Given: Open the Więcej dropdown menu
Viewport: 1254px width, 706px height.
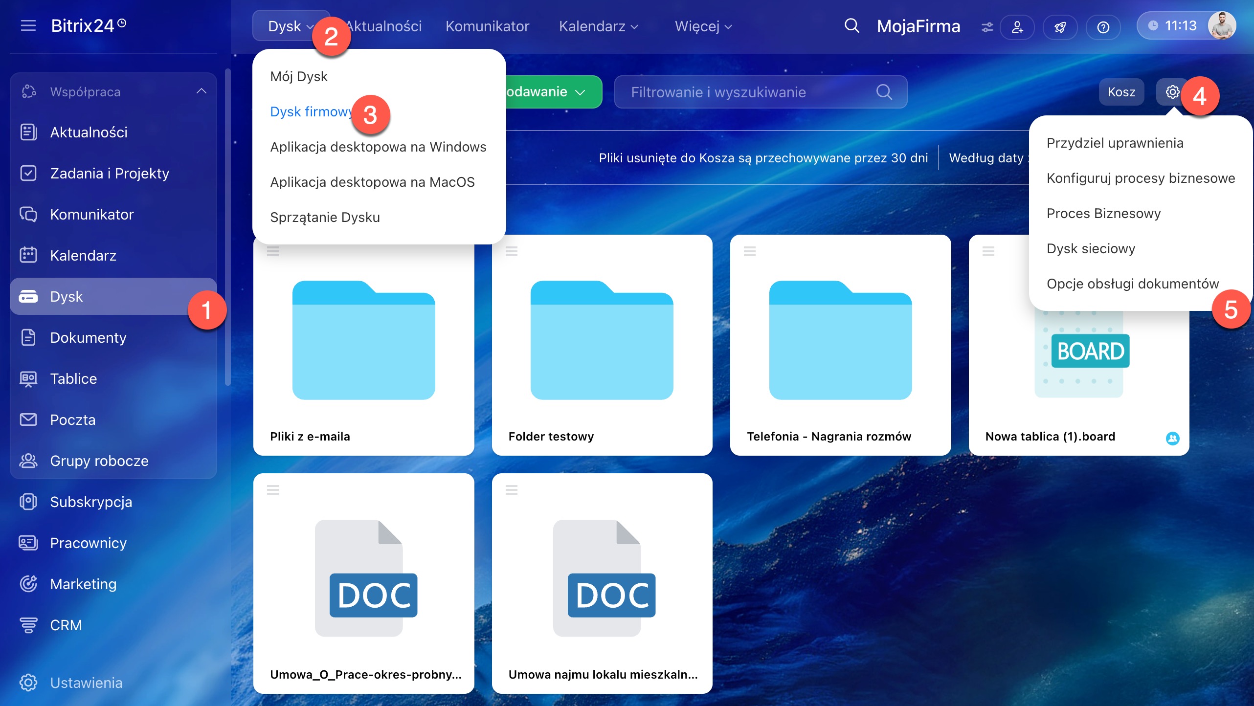Looking at the screenshot, I should 703,26.
